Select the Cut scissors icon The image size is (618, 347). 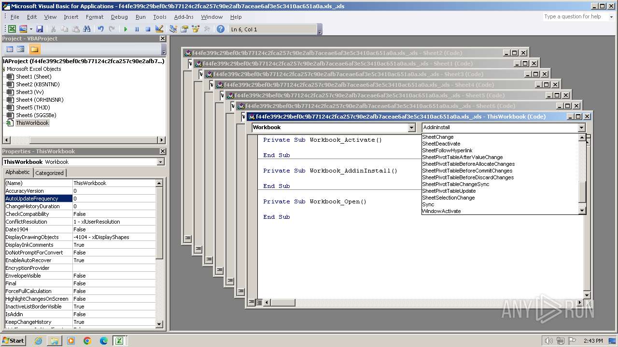53,29
